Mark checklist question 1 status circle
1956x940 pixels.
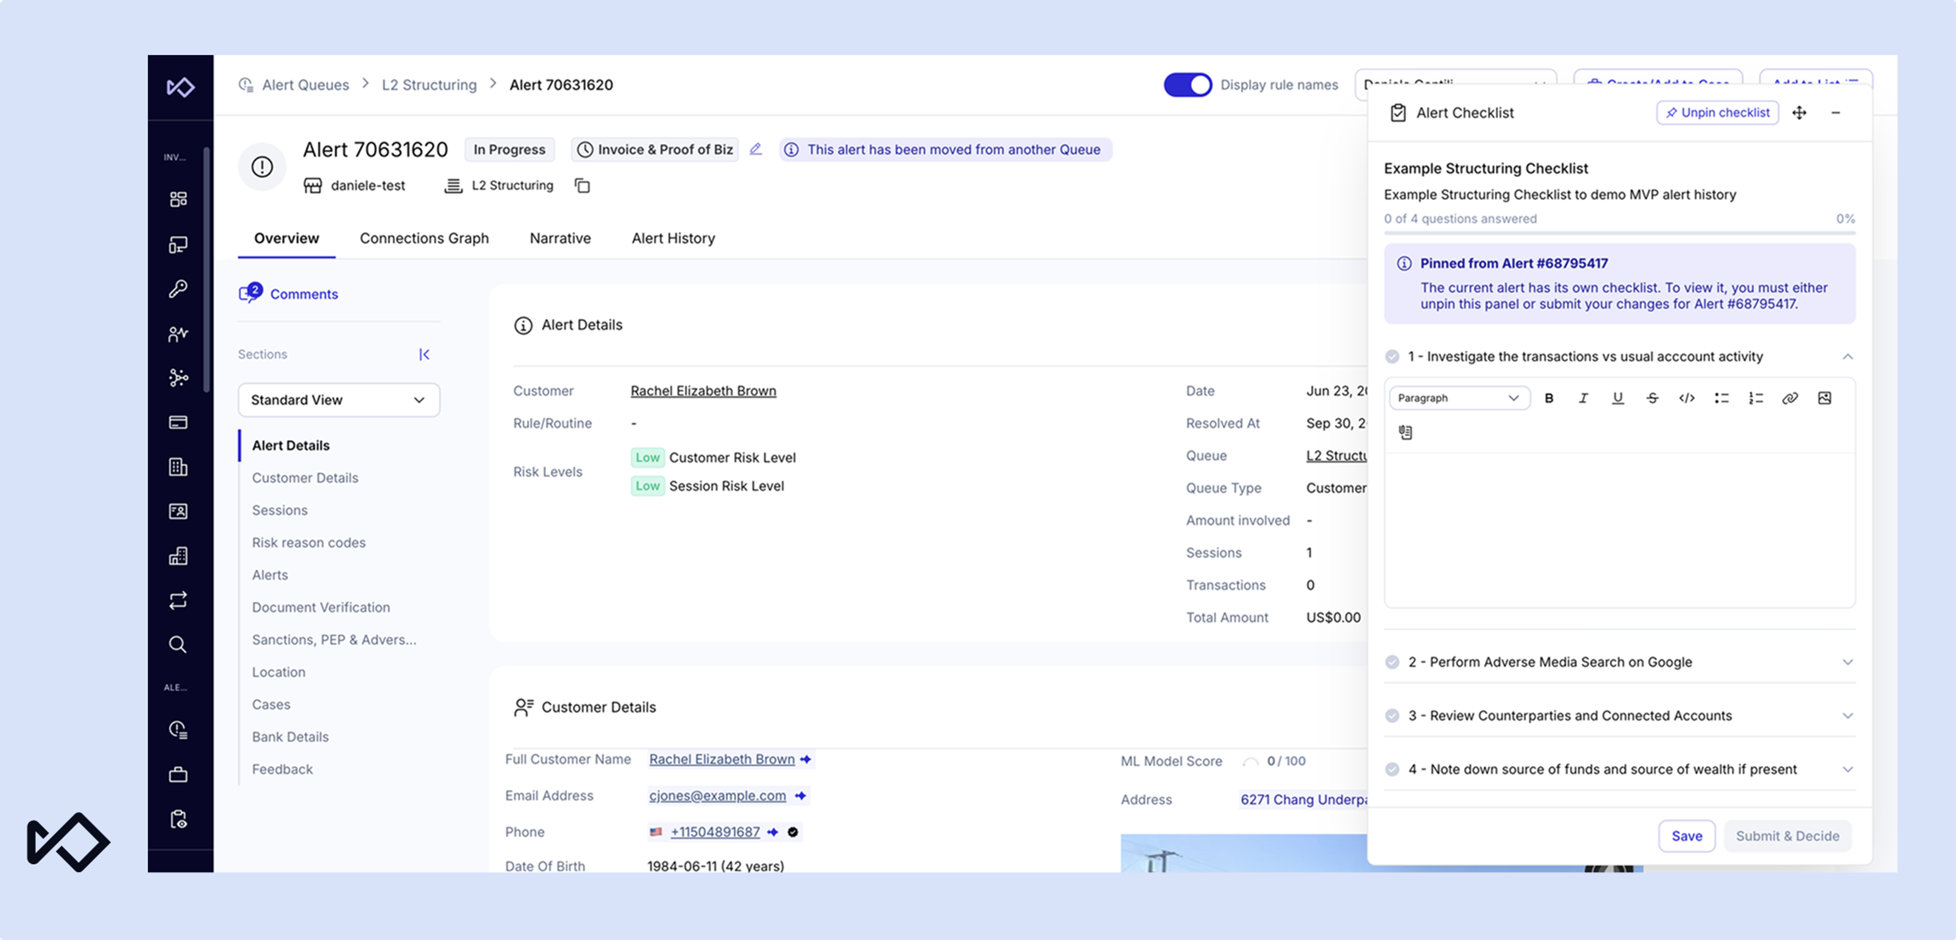pos(1392,356)
